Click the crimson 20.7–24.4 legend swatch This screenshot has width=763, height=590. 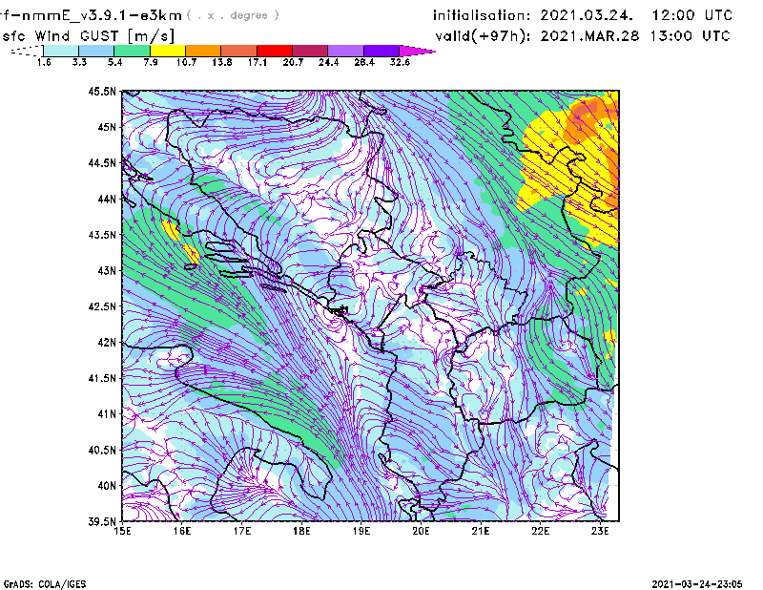coord(310,51)
